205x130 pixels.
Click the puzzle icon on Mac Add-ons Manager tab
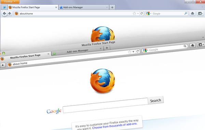point(54,54)
